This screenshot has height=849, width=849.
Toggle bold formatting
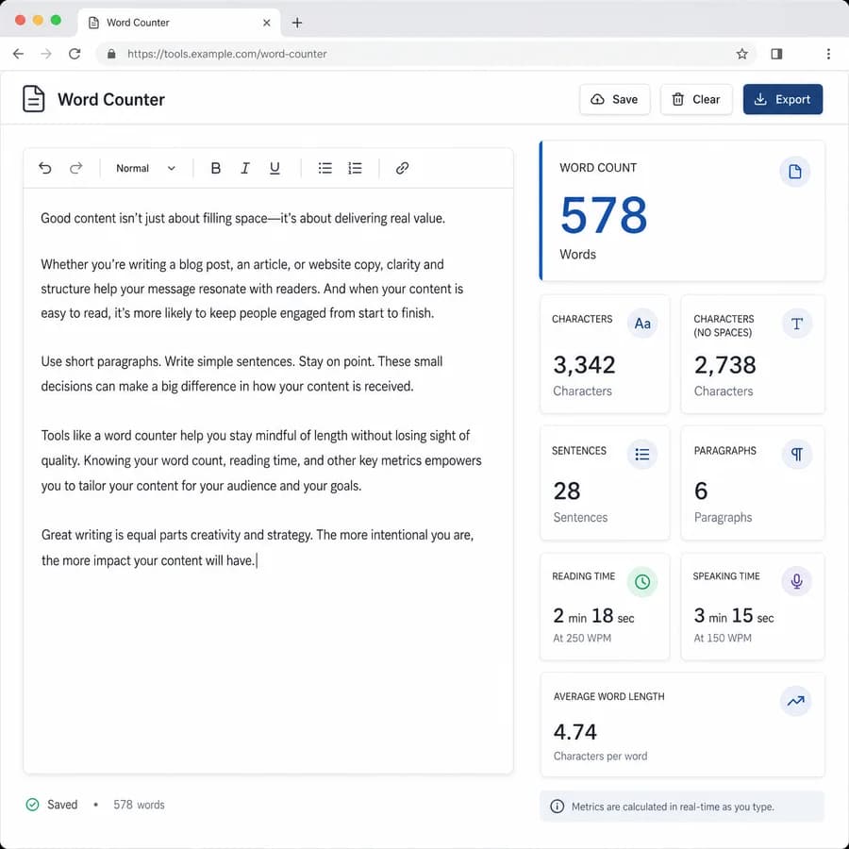215,169
